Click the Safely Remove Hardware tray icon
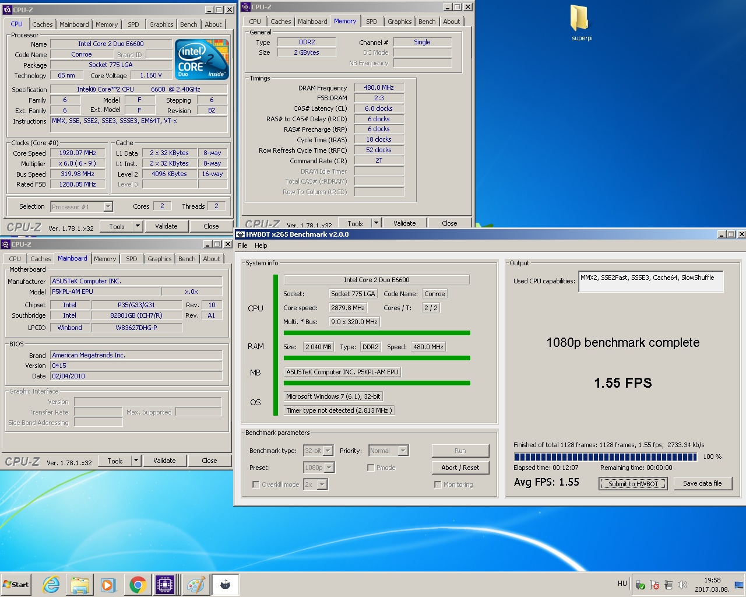The width and height of the screenshot is (746, 597). pos(641,585)
